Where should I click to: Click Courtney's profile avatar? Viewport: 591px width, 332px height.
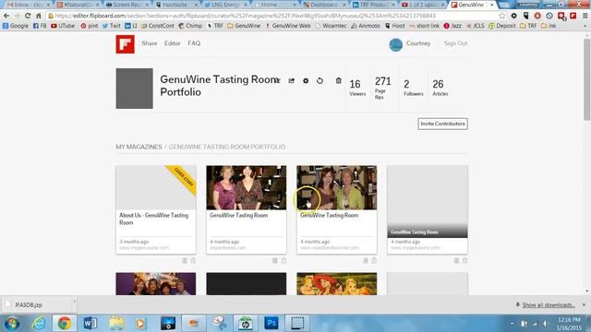pos(396,45)
